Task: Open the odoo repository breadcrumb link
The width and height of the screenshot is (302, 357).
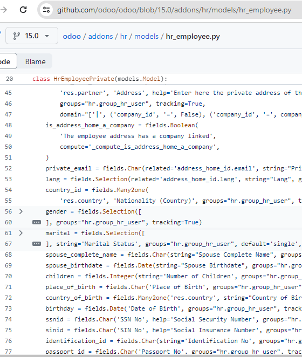Action: [x=72, y=37]
